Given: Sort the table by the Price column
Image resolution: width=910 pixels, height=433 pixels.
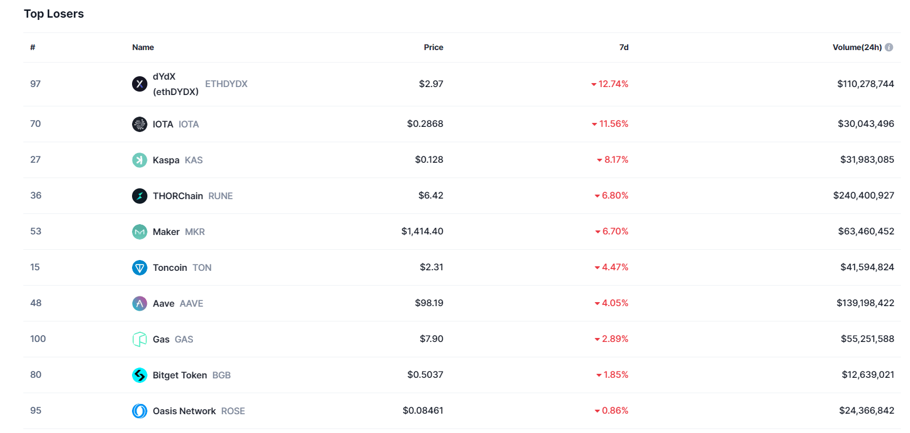Looking at the screenshot, I should 434,47.
